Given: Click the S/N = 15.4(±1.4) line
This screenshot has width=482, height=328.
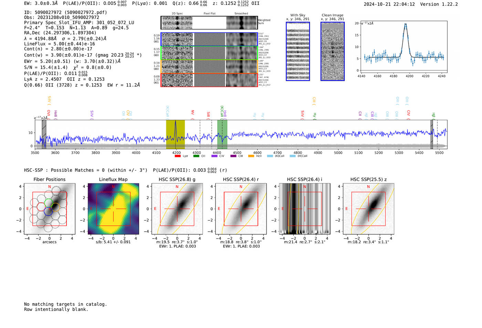Looking at the screenshot, I should (x=68, y=67).
